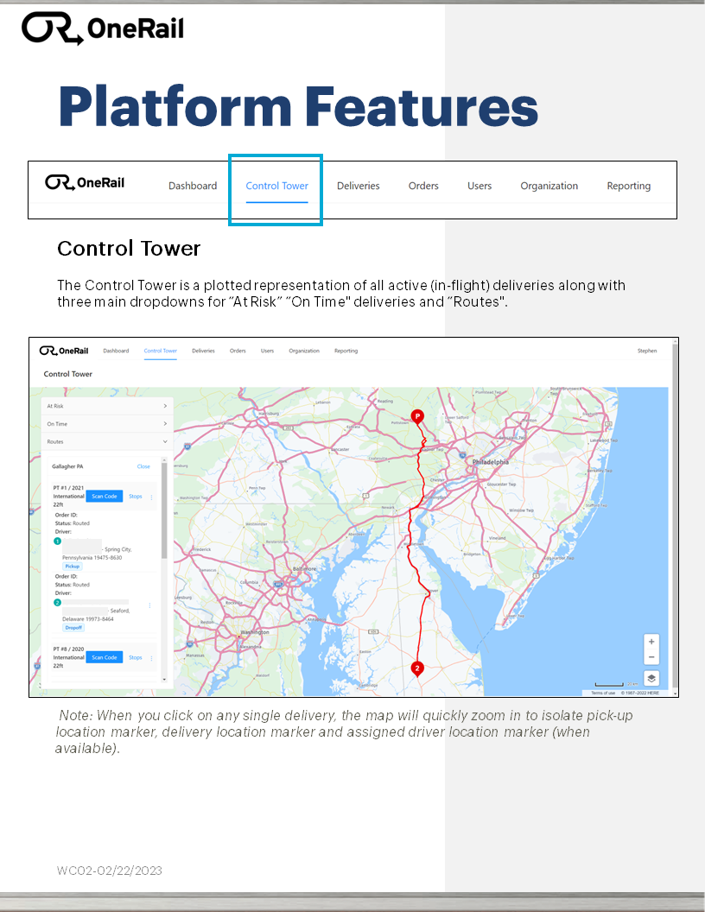Open the small Reporting tab in the app screenshot

pos(346,351)
